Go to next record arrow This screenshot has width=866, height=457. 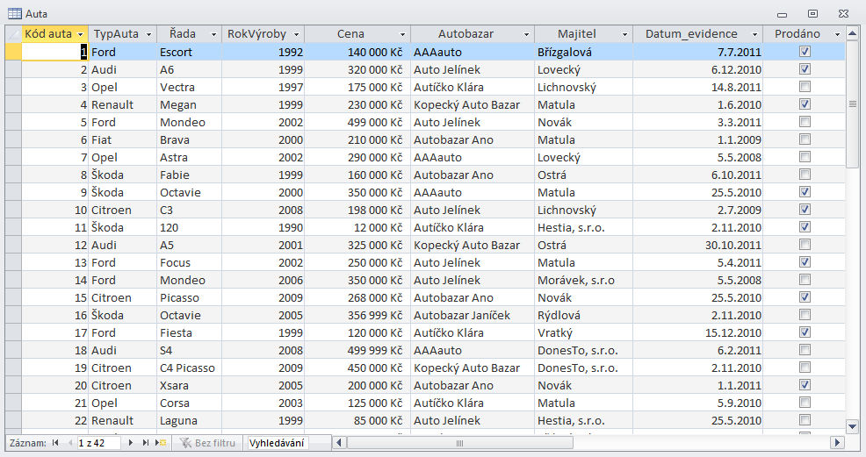click(130, 443)
